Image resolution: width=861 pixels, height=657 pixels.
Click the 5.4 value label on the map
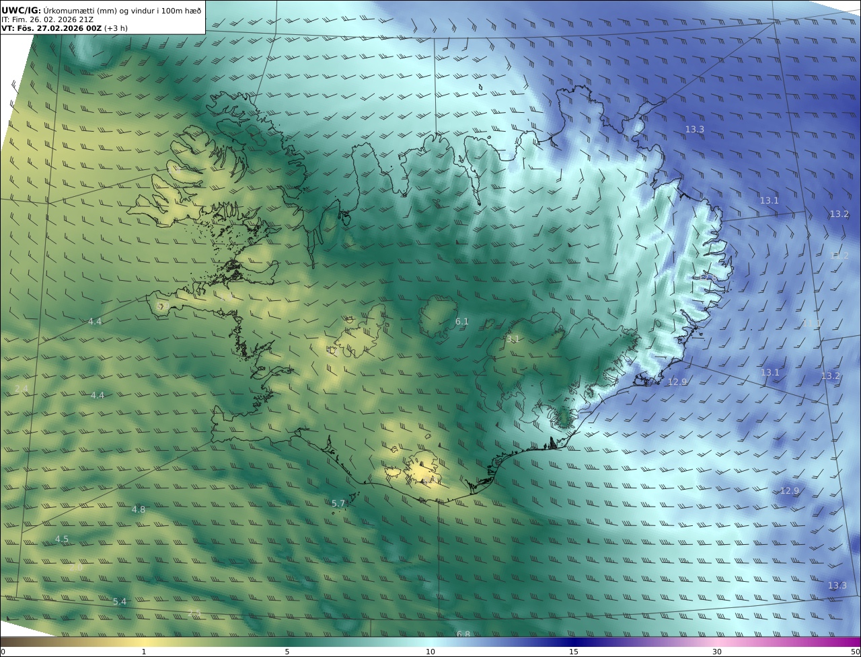pyautogui.click(x=120, y=601)
